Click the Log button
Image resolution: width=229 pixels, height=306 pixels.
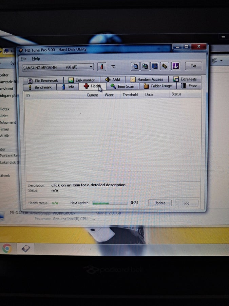186,203
